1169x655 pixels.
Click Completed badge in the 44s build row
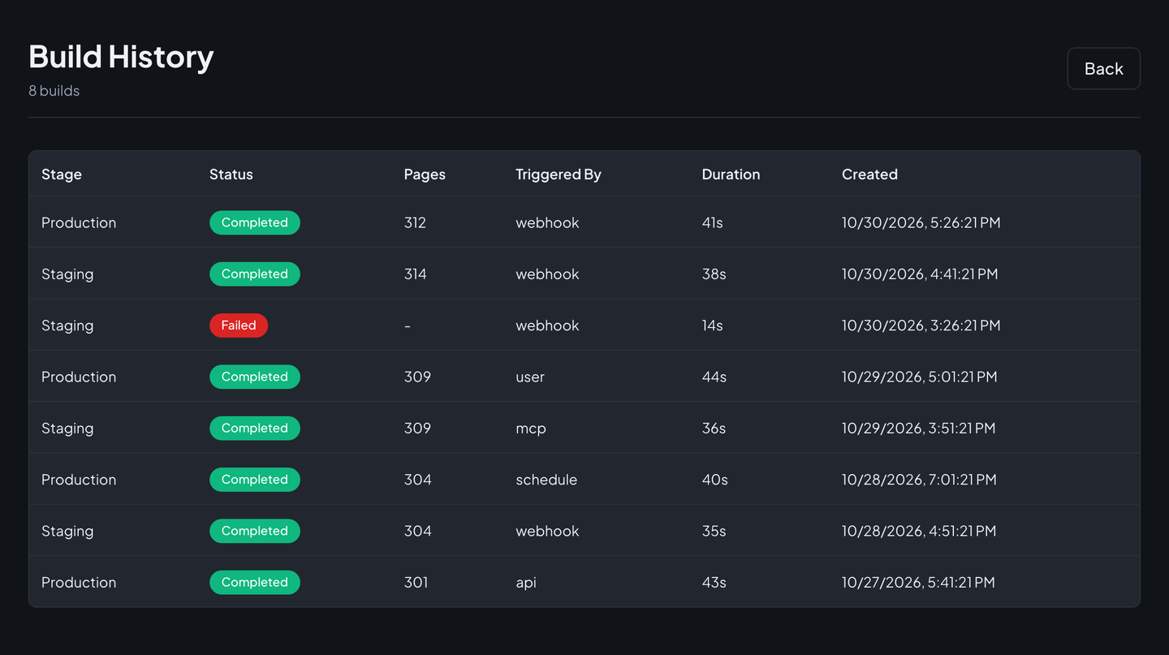(255, 377)
